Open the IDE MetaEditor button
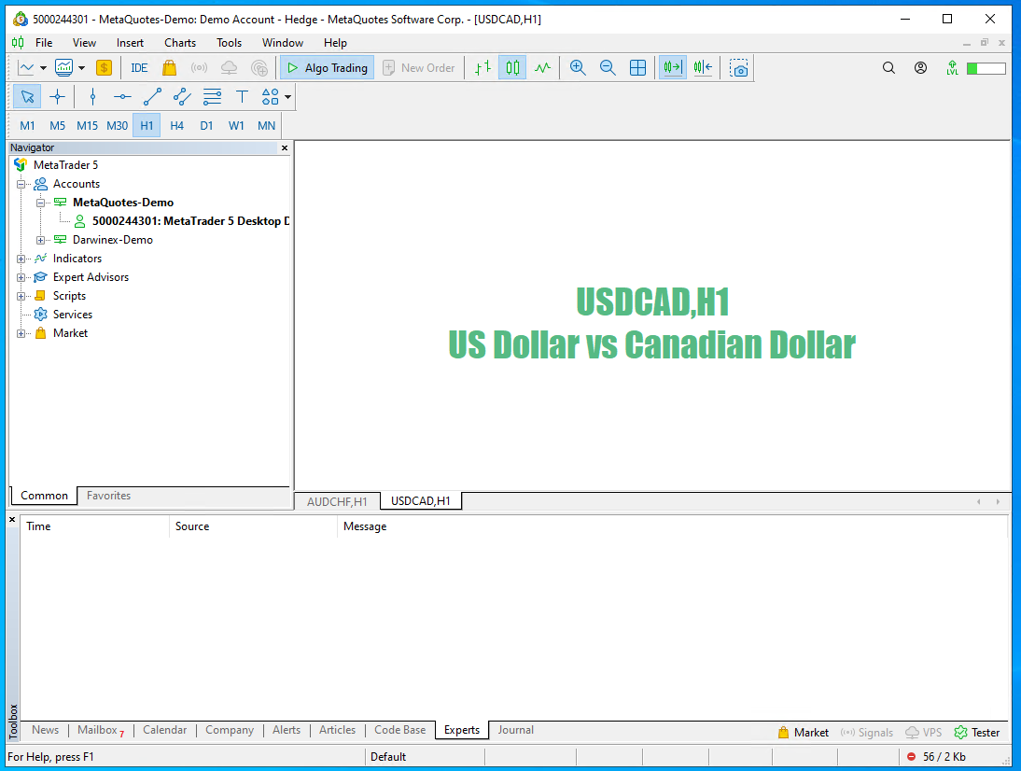Image resolution: width=1021 pixels, height=771 pixels. (139, 68)
